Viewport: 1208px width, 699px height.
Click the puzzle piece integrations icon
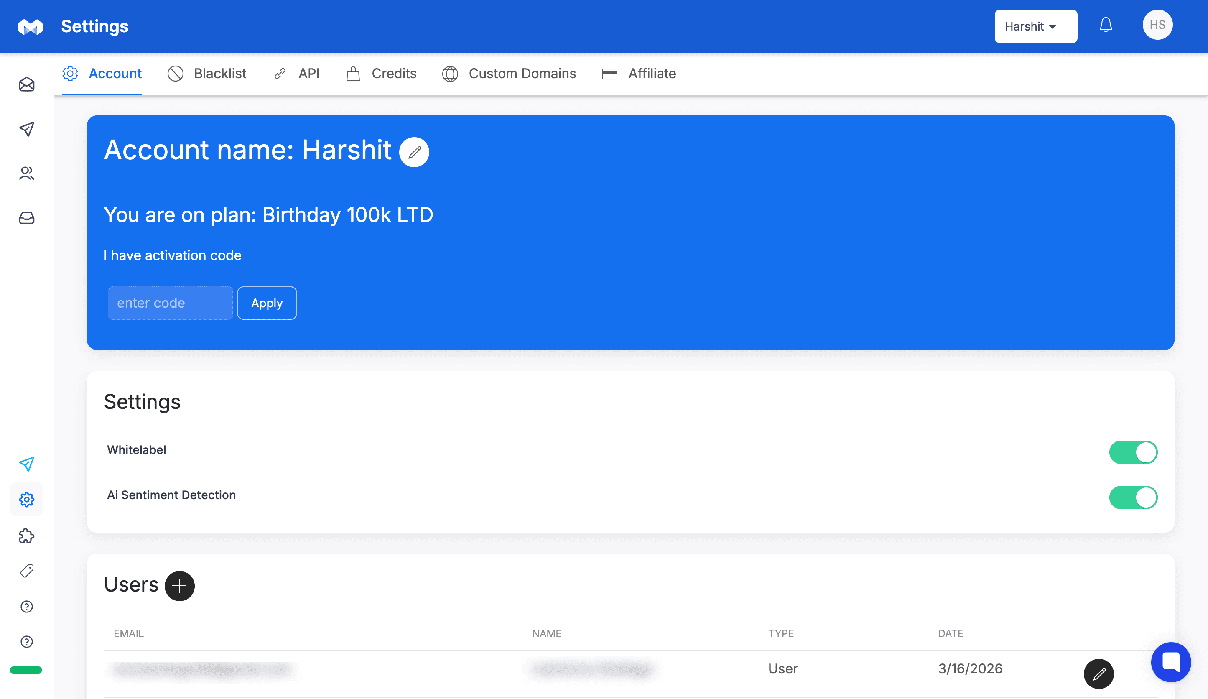pyautogui.click(x=26, y=536)
